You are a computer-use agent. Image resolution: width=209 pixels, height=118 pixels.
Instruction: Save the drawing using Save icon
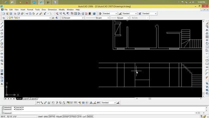11,13
